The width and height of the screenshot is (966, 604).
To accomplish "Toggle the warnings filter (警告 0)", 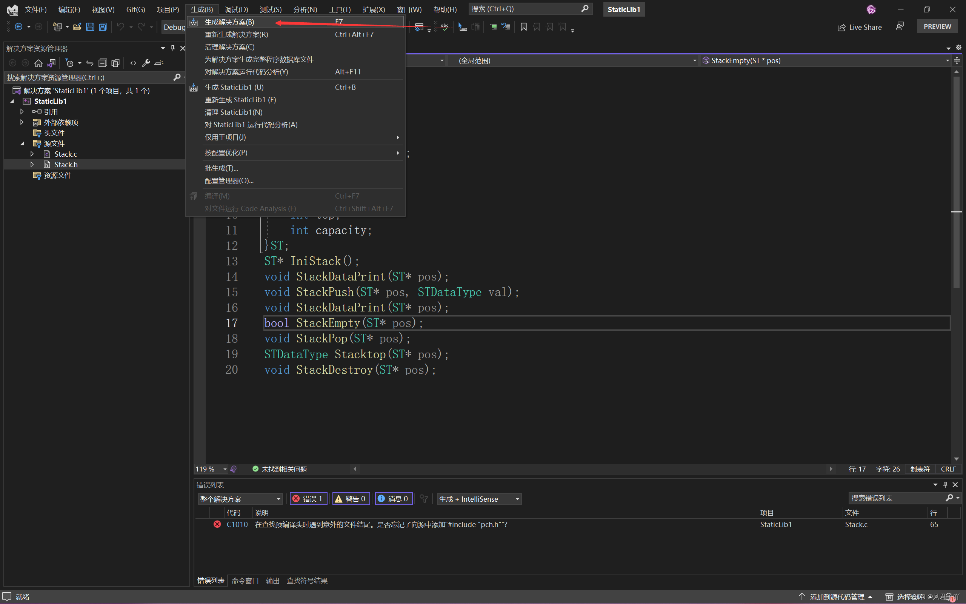I will (x=351, y=499).
